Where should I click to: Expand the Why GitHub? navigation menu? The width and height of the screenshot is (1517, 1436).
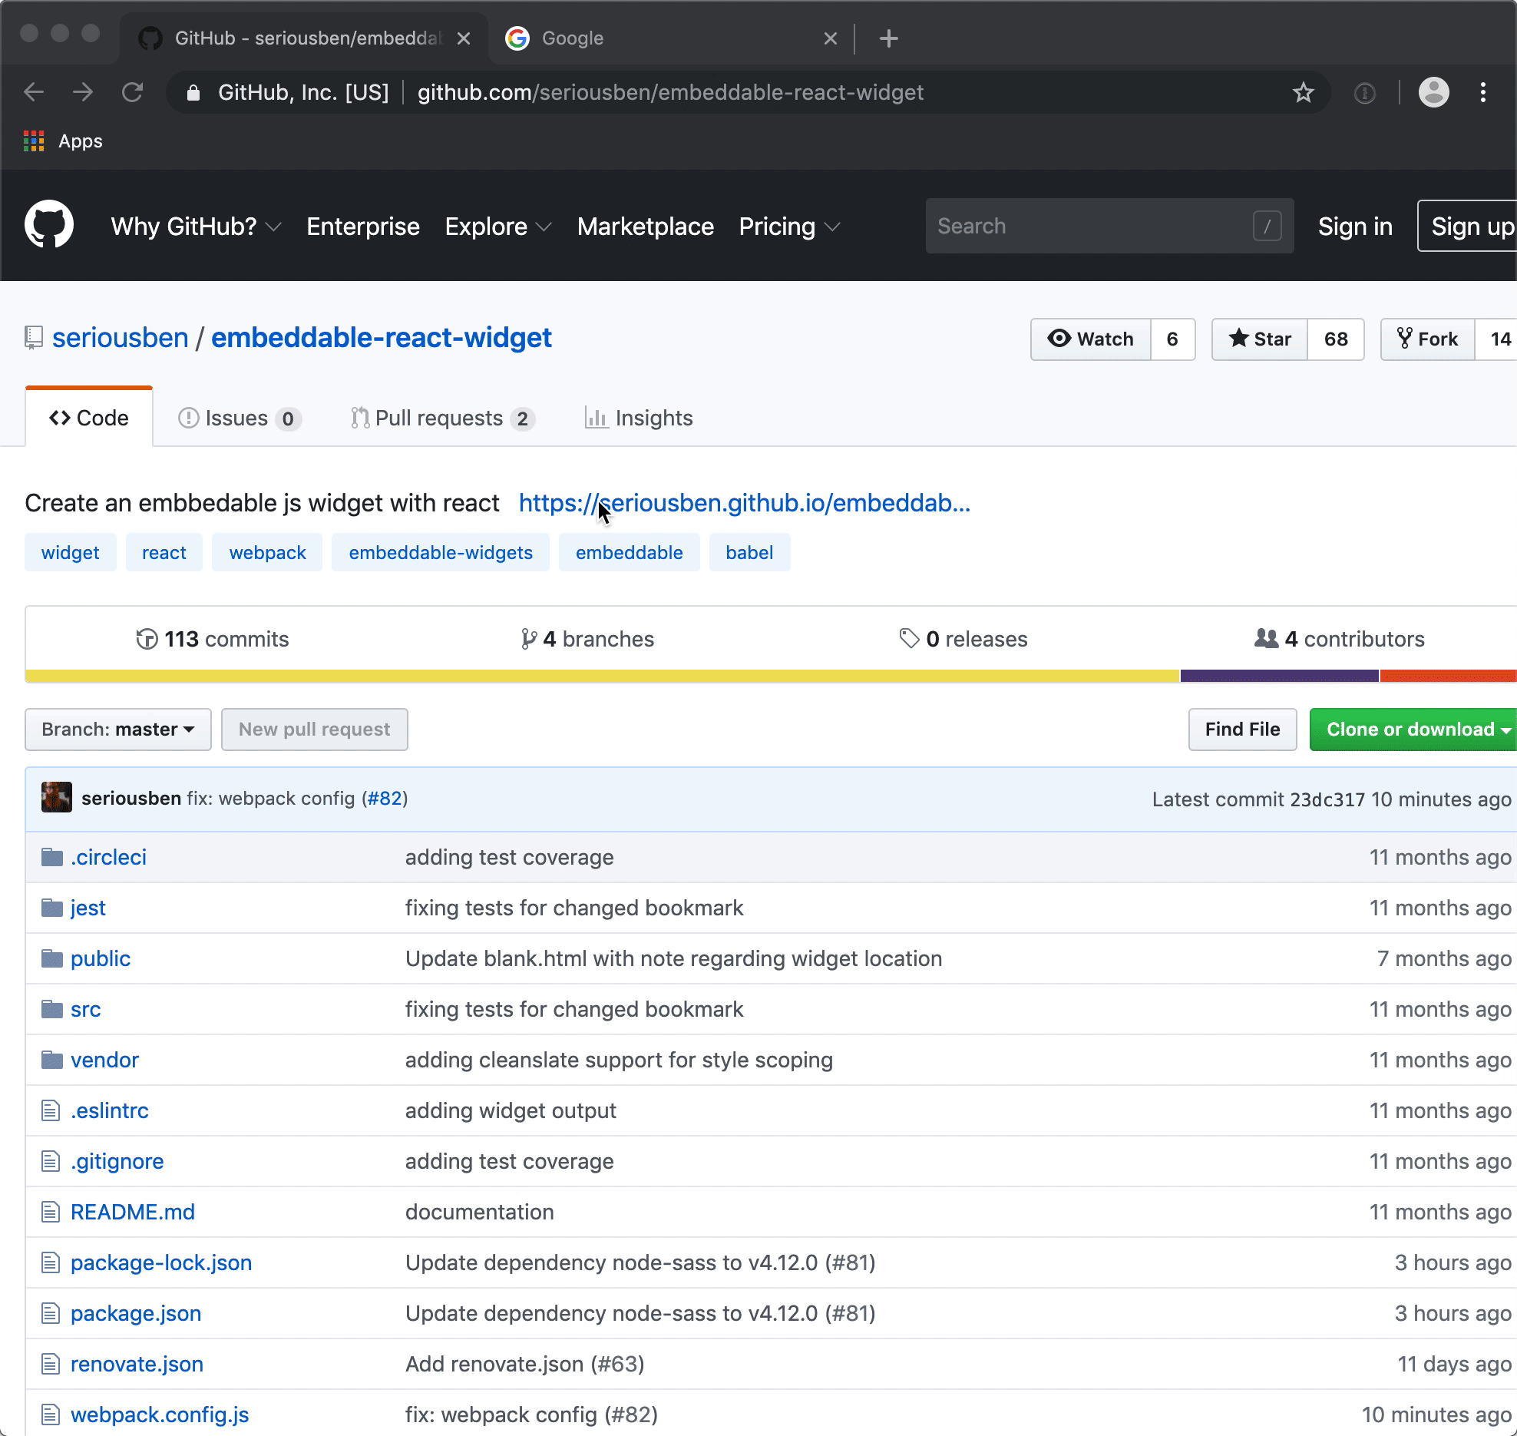pos(196,227)
